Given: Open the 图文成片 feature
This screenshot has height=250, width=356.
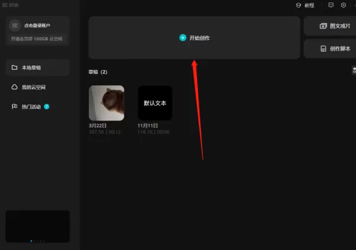Looking at the screenshot, I should pyautogui.click(x=330, y=26).
